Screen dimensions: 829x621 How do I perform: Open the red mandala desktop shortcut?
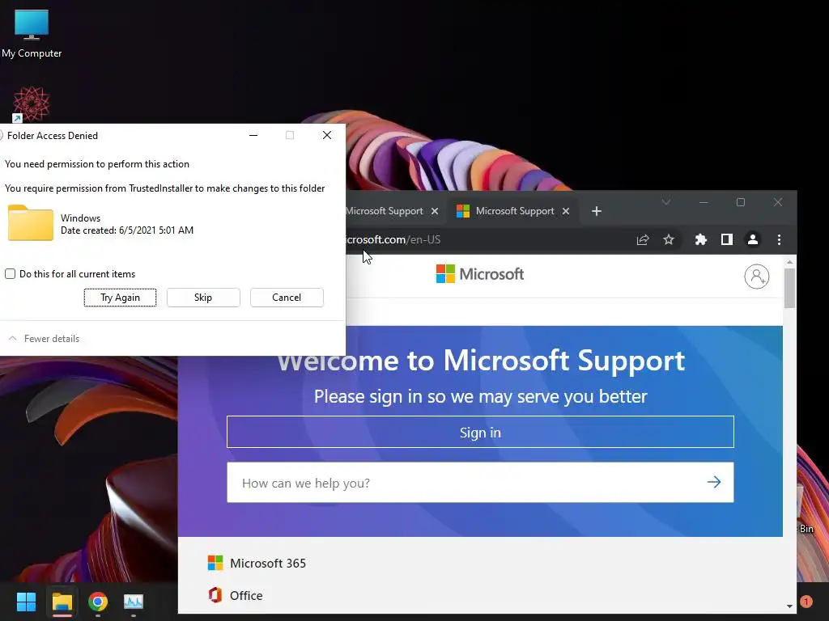tap(32, 104)
